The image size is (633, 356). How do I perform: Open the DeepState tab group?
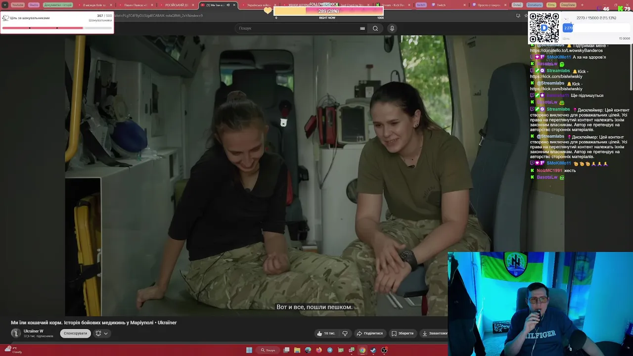(568, 5)
